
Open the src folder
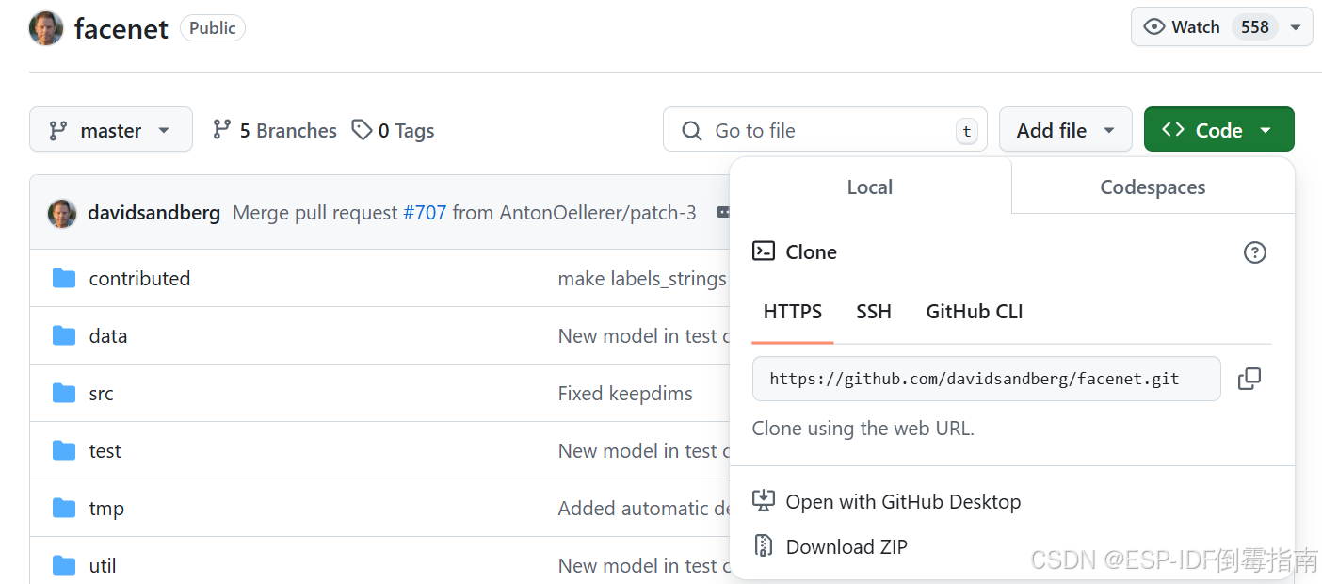[101, 394]
